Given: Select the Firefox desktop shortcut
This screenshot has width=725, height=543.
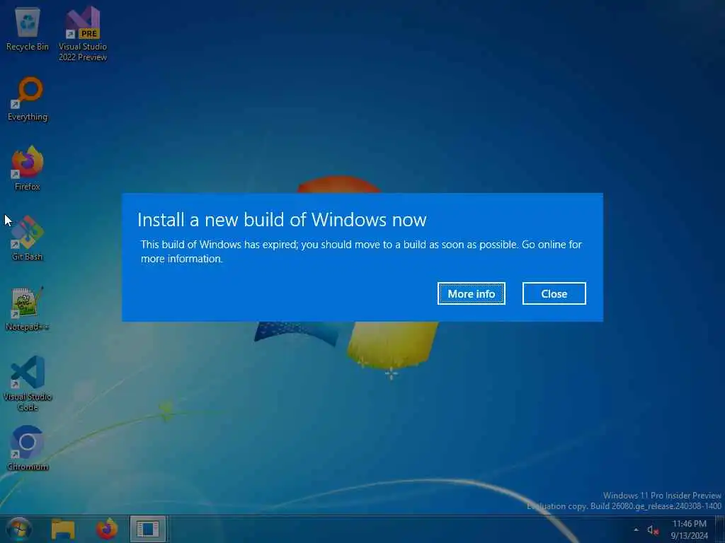Looking at the screenshot, I should [28, 168].
